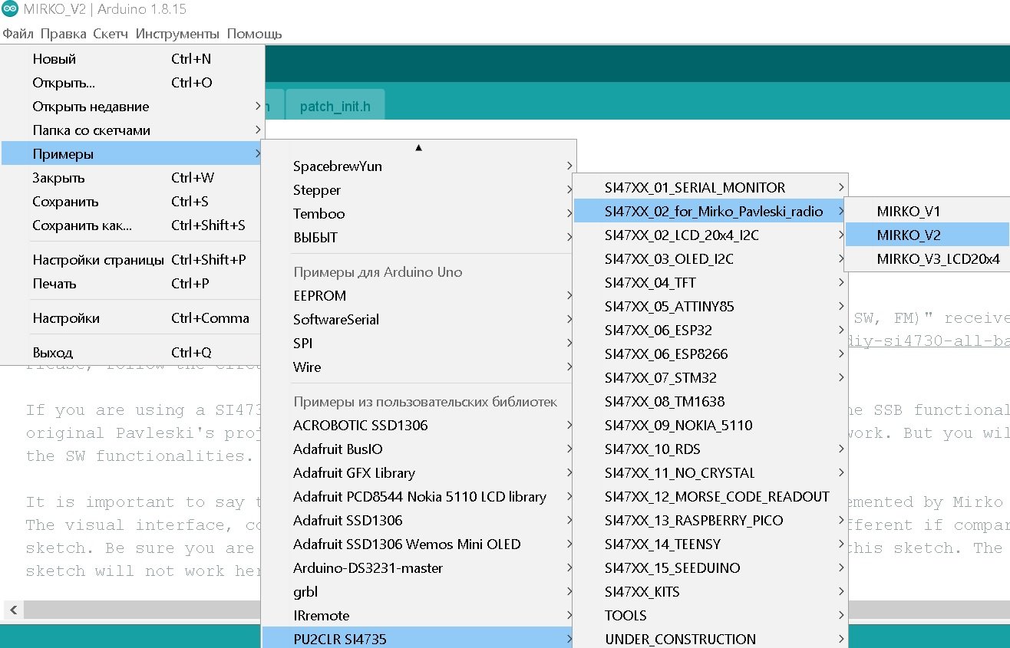This screenshot has height=648, width=1010.
Task: Expand Adafruit SSD1306 Wemos Mini OLED
Action: (x=418, y=544)
